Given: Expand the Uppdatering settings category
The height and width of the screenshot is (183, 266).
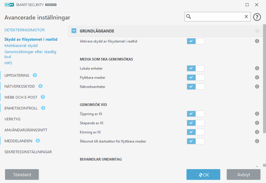Looking at the screenshot, I should [17, 75].
